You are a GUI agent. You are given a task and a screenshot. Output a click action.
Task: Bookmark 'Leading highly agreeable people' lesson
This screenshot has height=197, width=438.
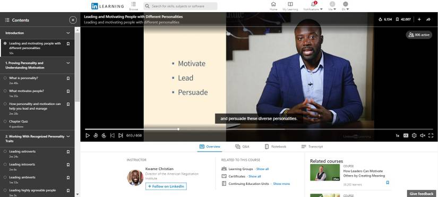pyautogui.click(x=68, y=191)
